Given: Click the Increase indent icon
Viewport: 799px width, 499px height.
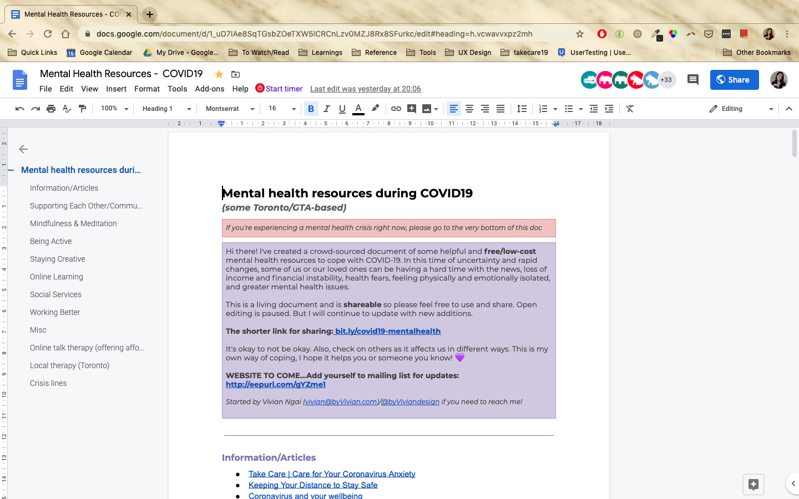Looking at the screenshot, I should (609, 109).
